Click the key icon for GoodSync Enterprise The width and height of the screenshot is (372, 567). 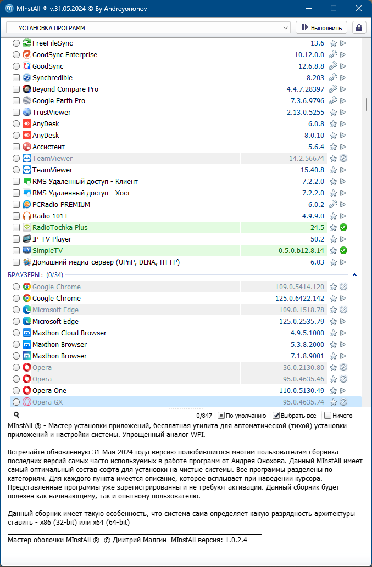[334, 55]
